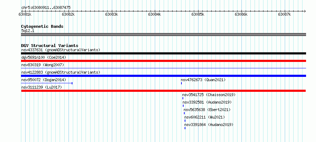Click the chr5:63080911..63087475 coordinate label
The image size is (316, 142).
pyautogui.click(x=46, y=8)
